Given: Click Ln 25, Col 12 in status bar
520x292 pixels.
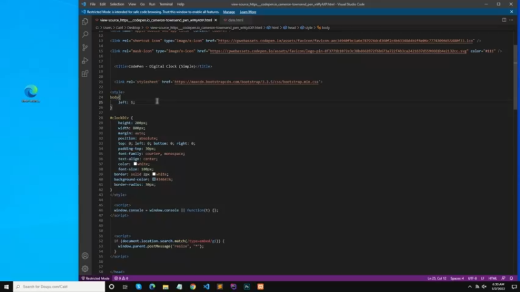Looking at the screenshot, I should click(x=437, y=278).
